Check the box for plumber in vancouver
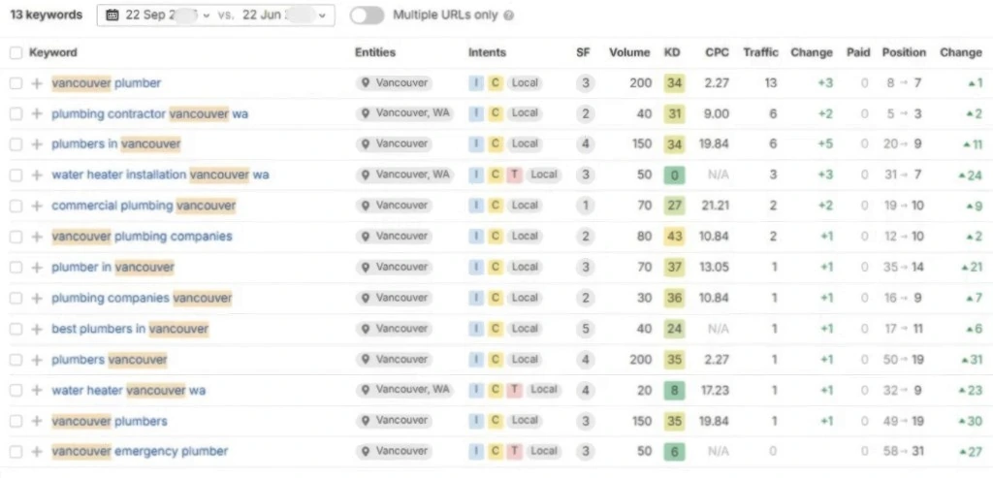993x478 pixels. pyautogui.click(x=16, y=268)
